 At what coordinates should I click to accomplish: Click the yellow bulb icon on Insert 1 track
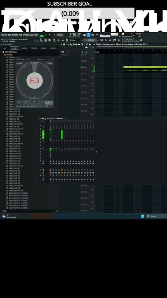click(x=50, y=170)
